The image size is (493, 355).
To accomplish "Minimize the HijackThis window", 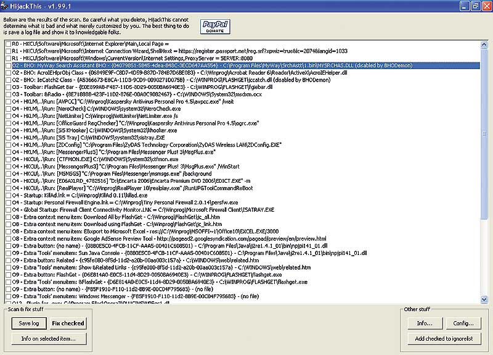I will coord(465,6).
